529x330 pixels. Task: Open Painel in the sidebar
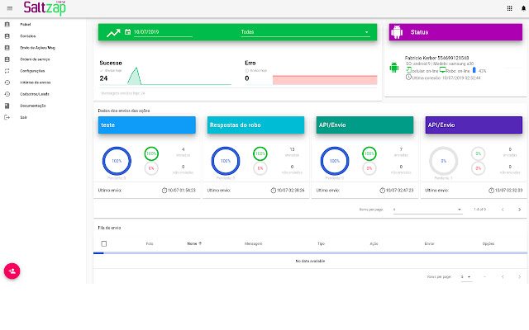[26, 24]
